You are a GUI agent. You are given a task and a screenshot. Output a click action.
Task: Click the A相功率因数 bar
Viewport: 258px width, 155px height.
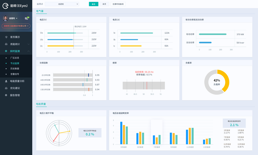[x=73, y=80]
